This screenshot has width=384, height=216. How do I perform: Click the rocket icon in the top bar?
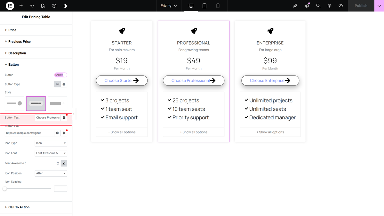click(295, 6)
